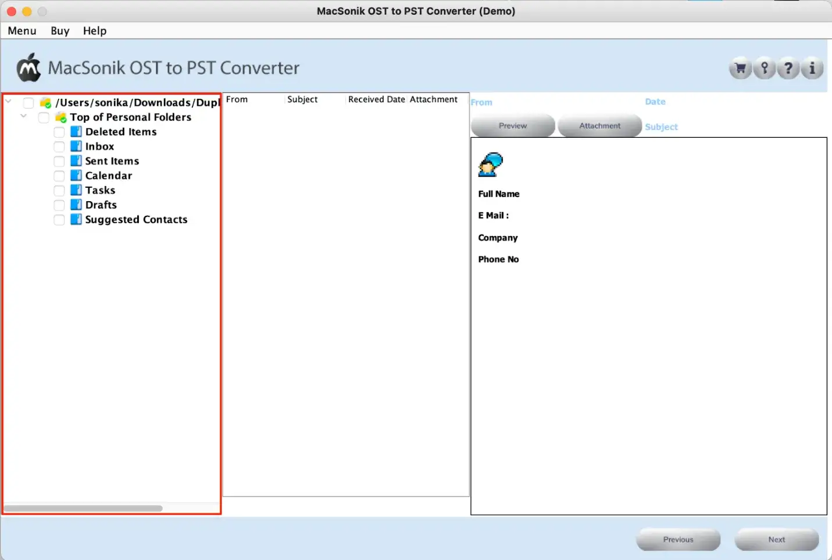
Task: Minimize the window with yellow button
Action: click(27, 12)
